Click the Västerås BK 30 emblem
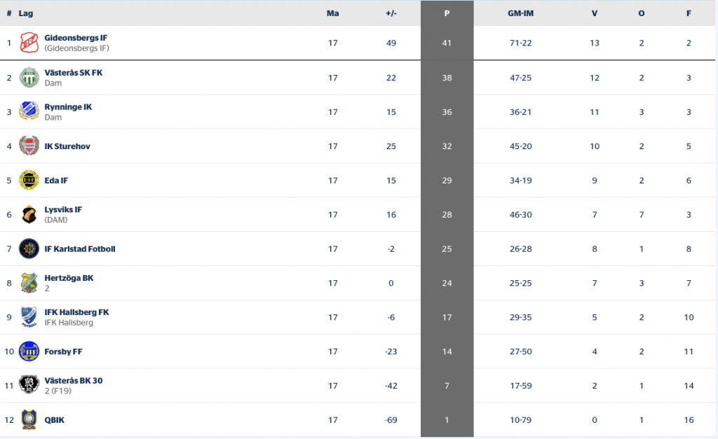 (29, 385)
